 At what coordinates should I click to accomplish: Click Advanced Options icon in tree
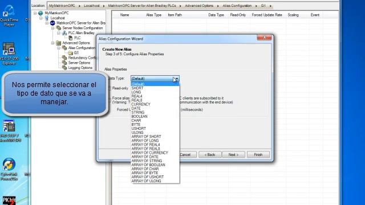[59, 43]
